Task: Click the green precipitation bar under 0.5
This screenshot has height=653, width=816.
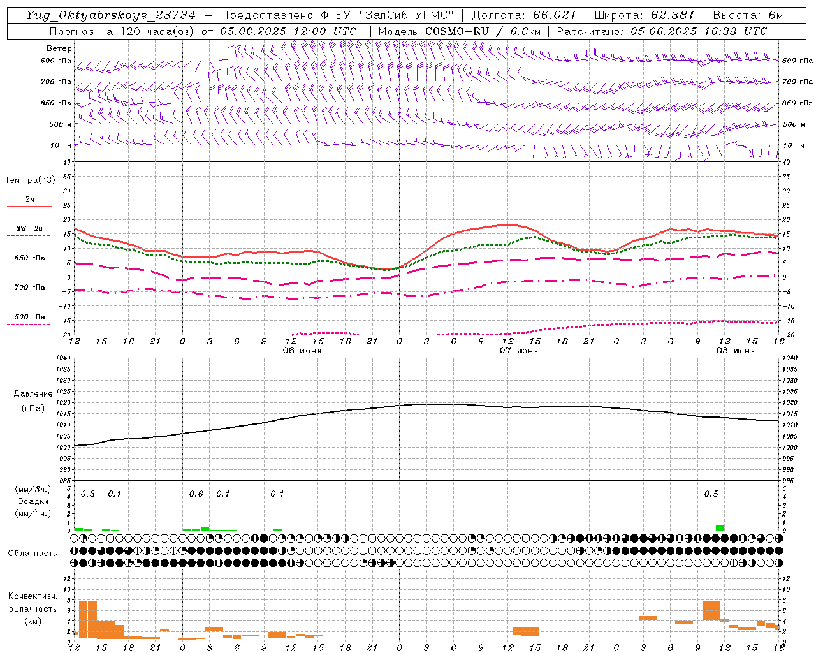Action: (720, 527)
